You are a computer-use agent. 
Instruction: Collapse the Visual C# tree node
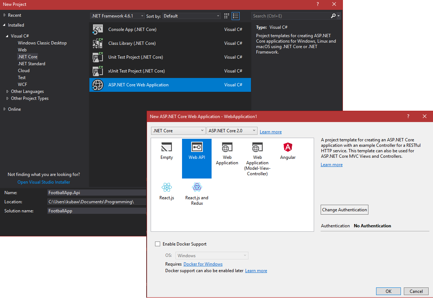click(x=7, y=36)
